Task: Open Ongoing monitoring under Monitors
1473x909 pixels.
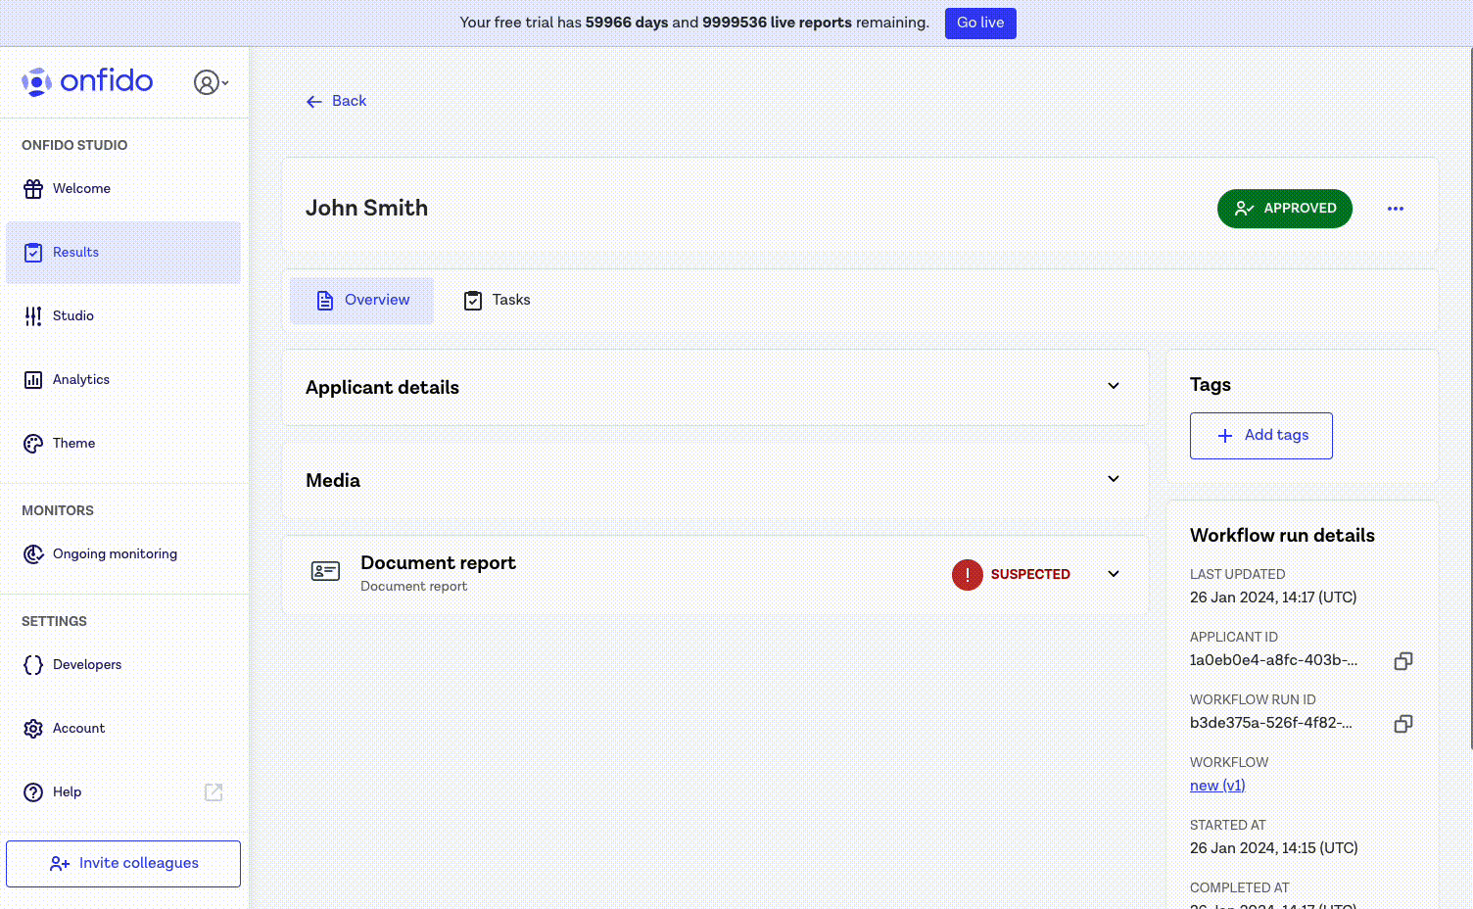Action: point(115,553)
